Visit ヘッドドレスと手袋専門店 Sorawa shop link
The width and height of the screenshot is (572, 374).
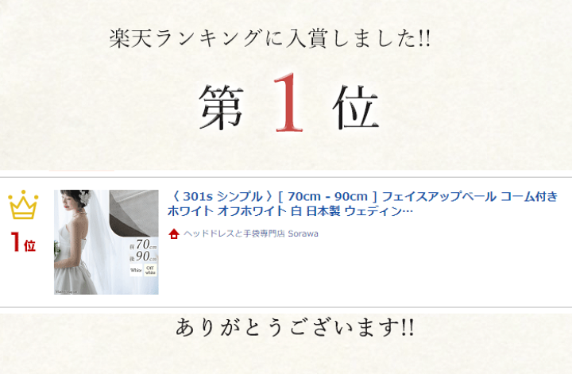[x=250, y=233]
